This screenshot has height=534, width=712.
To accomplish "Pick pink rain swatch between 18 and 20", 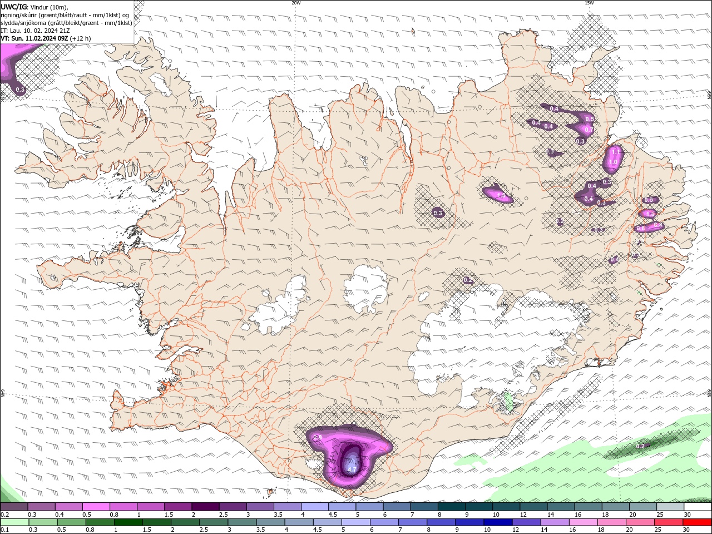I will [611, 522].
